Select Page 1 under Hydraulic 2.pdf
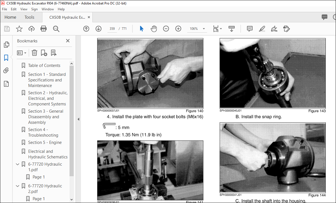Image resolution: width=336 pixels, height=203 pixels. point(39,199)
